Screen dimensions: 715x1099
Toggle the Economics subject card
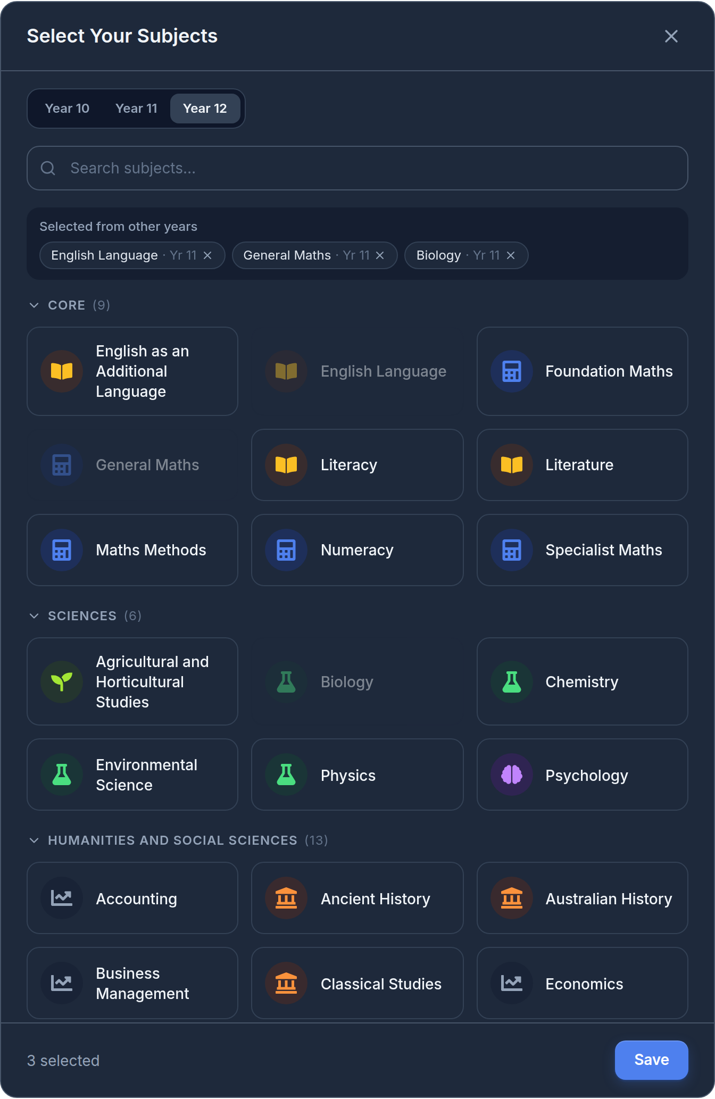tap(583, 983)
